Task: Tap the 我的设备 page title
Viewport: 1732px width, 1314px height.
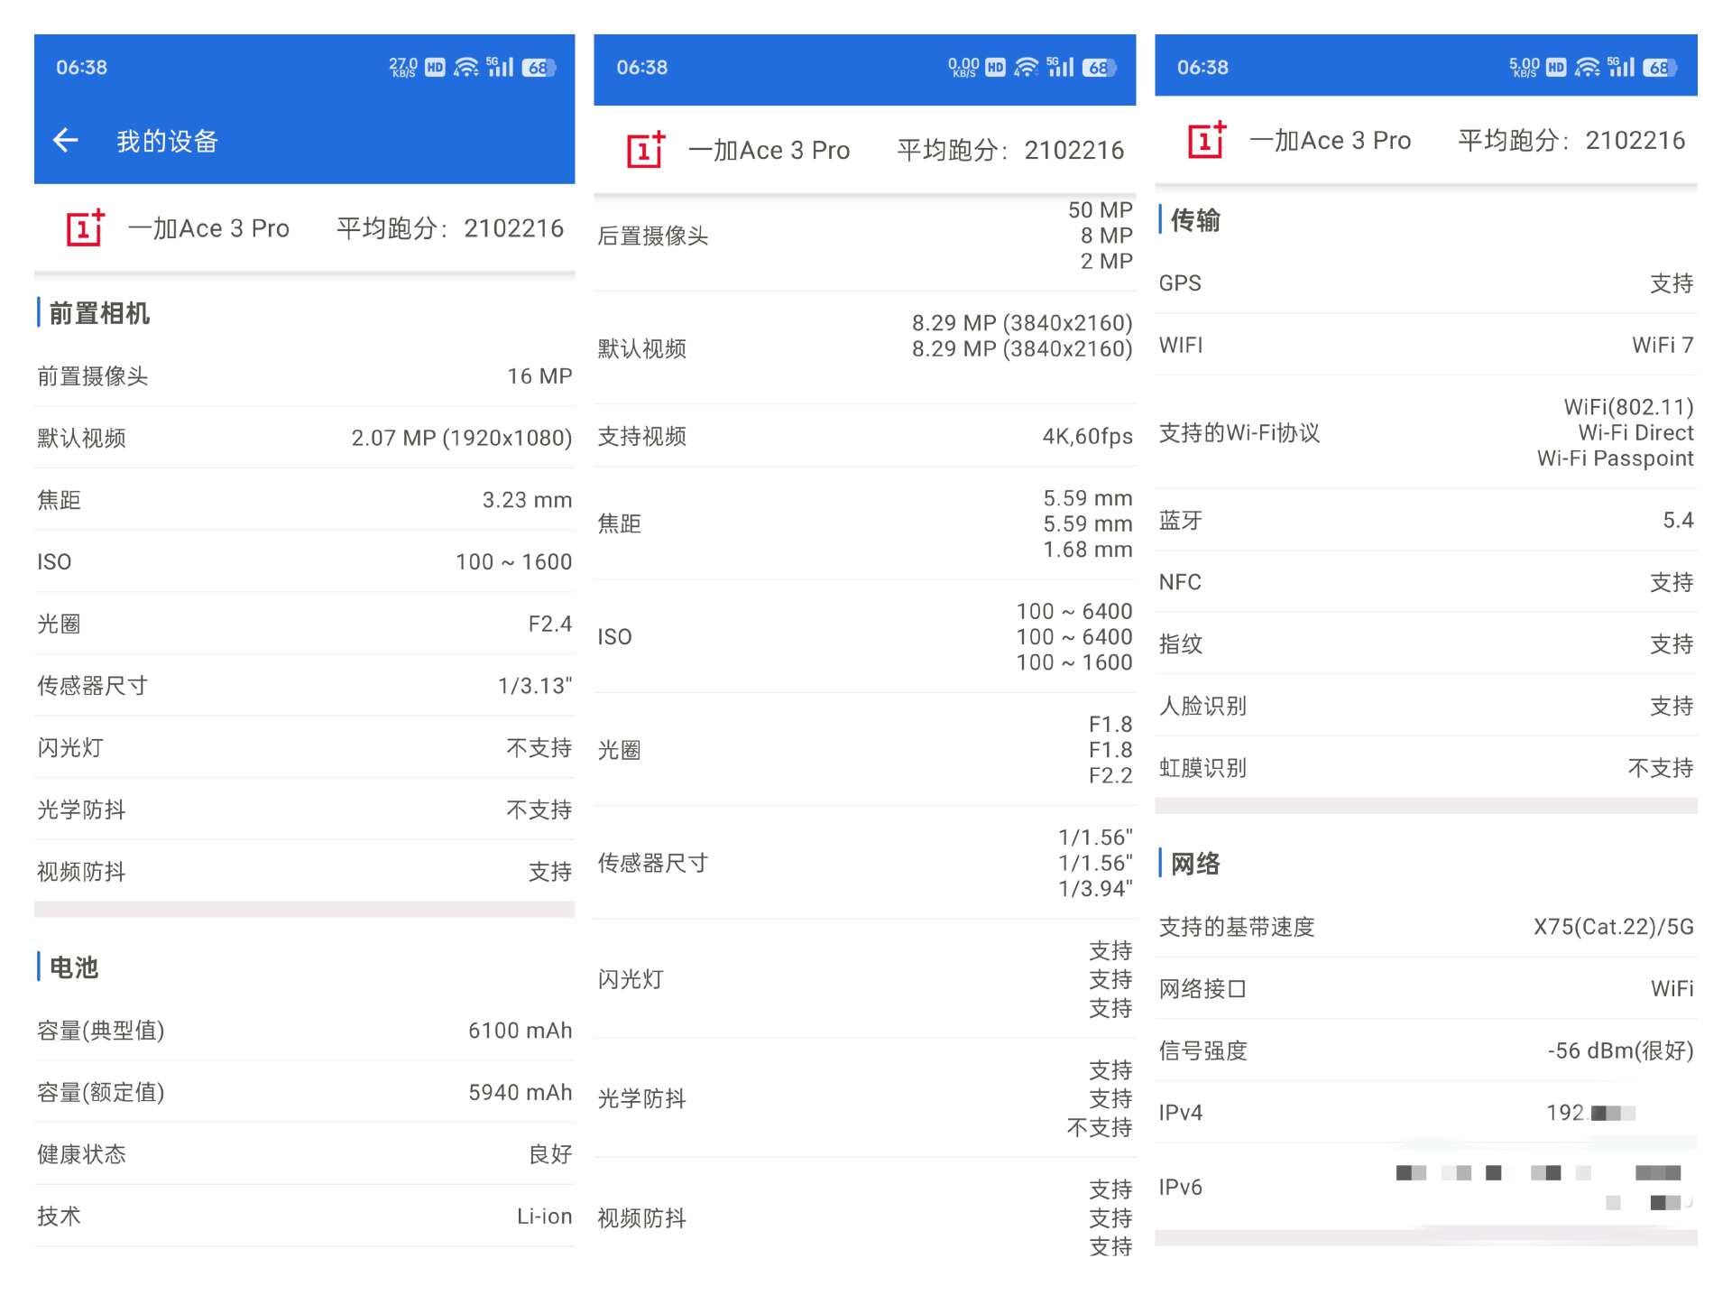Action: (x=168, y=141)
